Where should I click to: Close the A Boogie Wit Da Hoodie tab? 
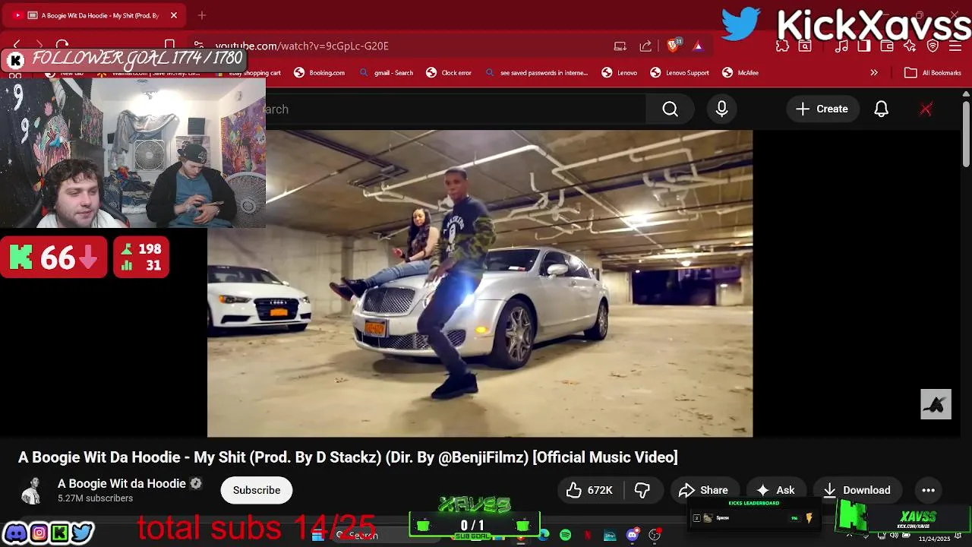[174, 15]
